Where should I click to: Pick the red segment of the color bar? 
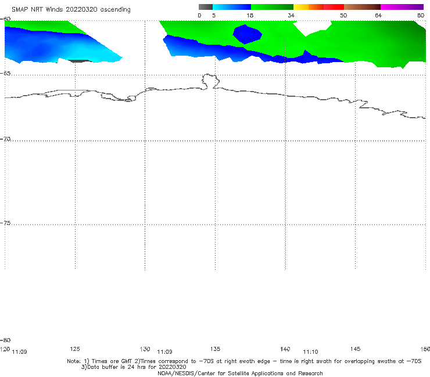334,7
